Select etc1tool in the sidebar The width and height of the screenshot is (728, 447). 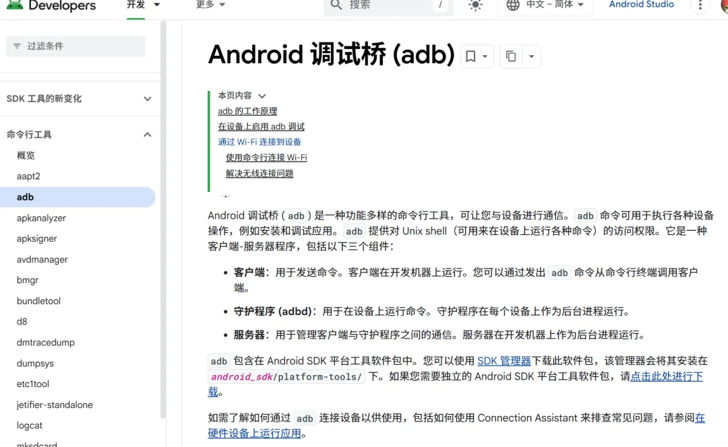tap(33, 384)
